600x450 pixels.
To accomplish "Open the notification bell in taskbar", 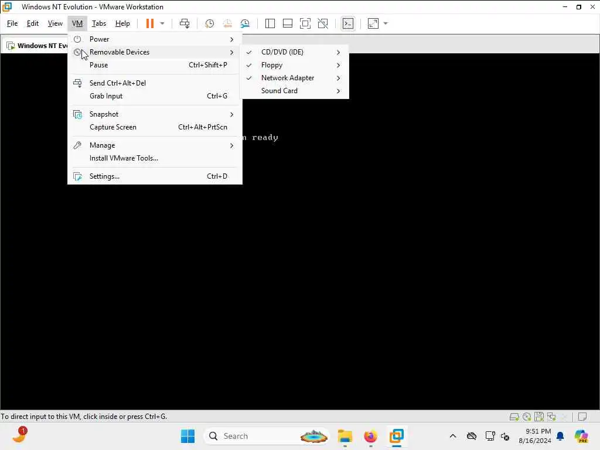I will click(x=560, y=436).
